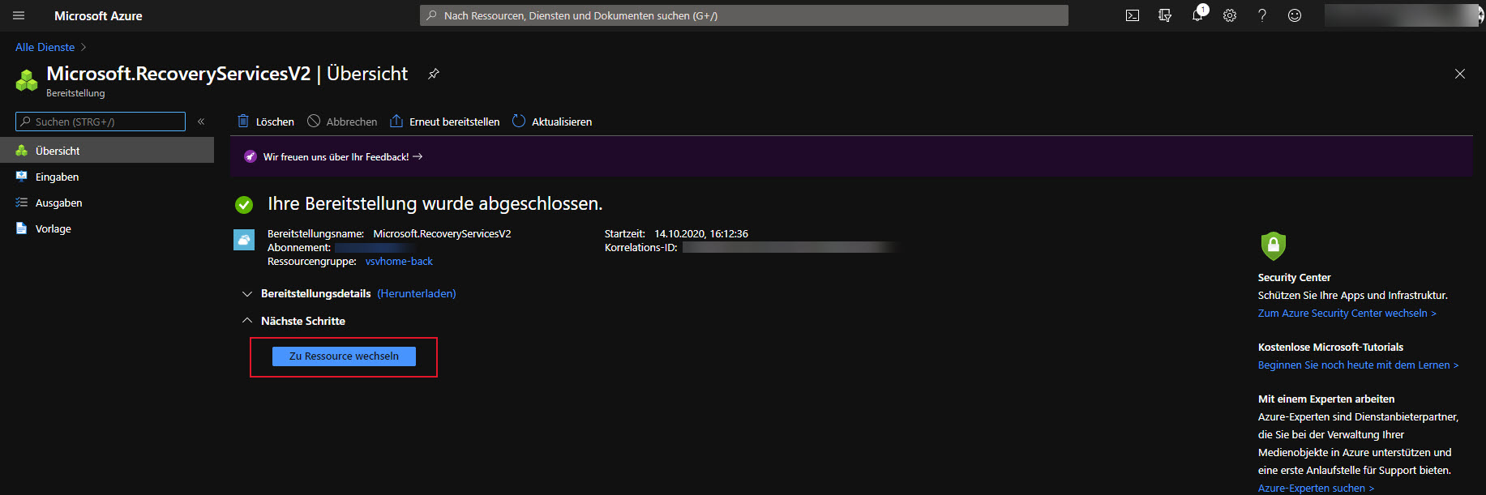Click Aktualisieren to refresh

click(552, 122)
